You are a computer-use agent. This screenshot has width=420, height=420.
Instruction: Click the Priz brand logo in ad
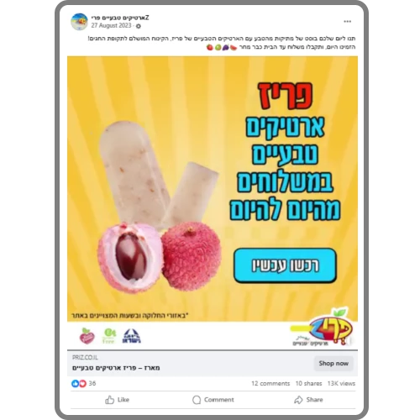click(322, 327)
